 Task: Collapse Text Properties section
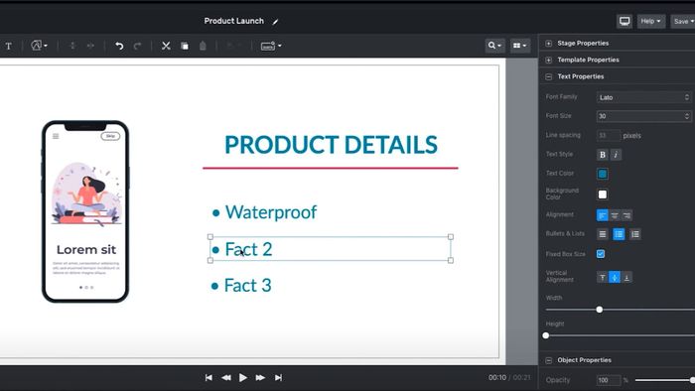[x=548, y=76]
